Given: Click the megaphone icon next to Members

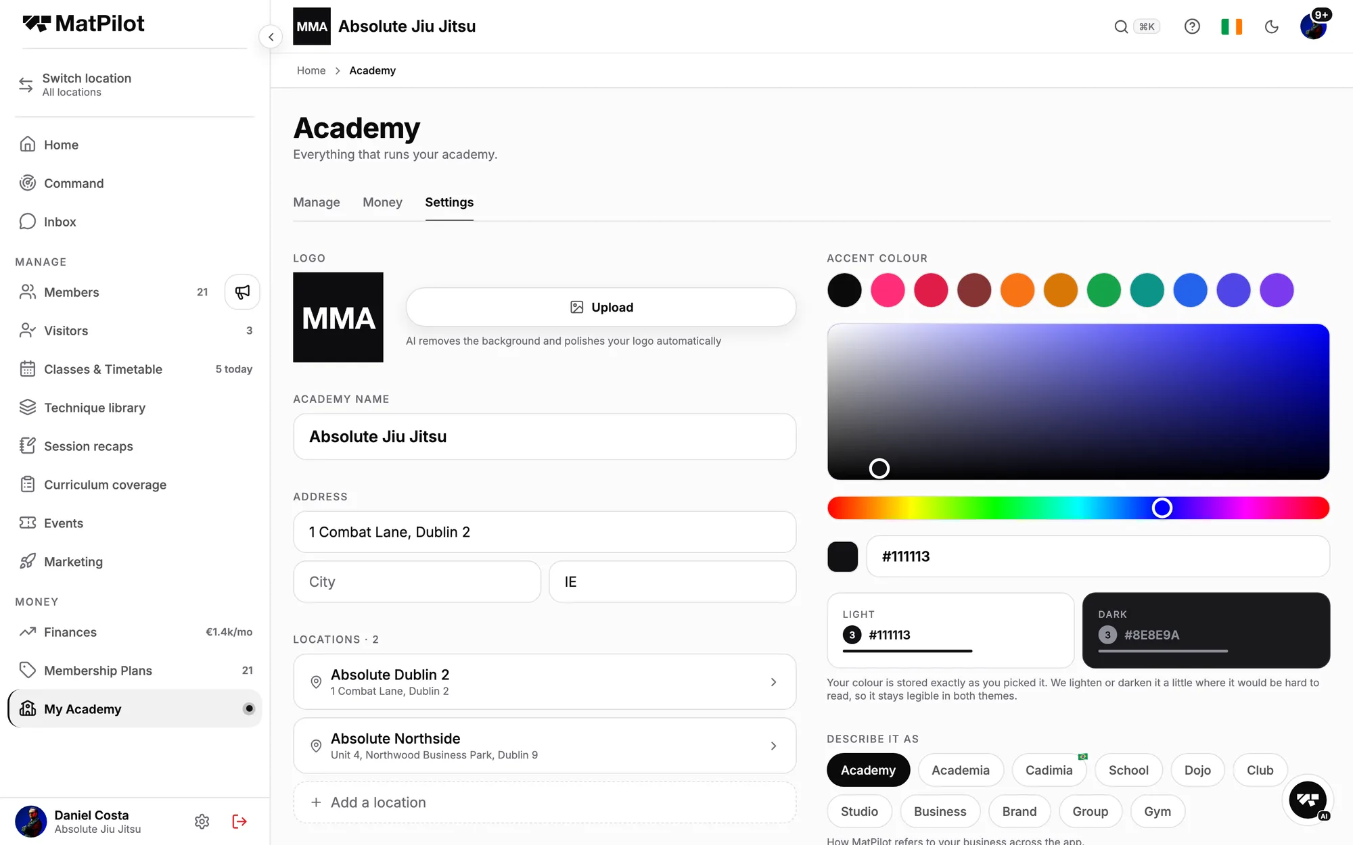Looking at the screenshot, I should click(x=242, y=292).
